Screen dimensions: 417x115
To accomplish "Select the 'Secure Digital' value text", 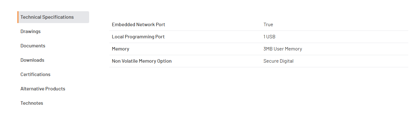I will point(278,61).
